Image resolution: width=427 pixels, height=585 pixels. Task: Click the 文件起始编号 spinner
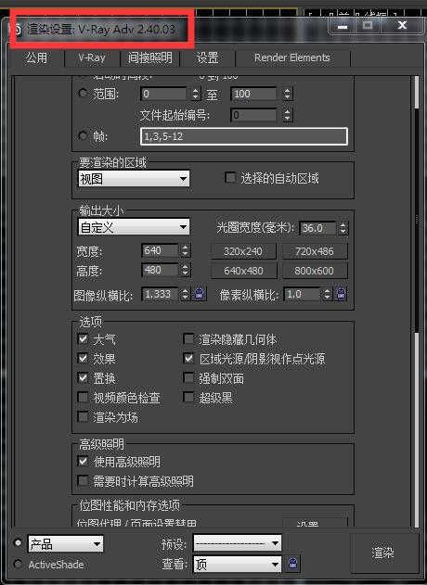(x=287, y=115)
